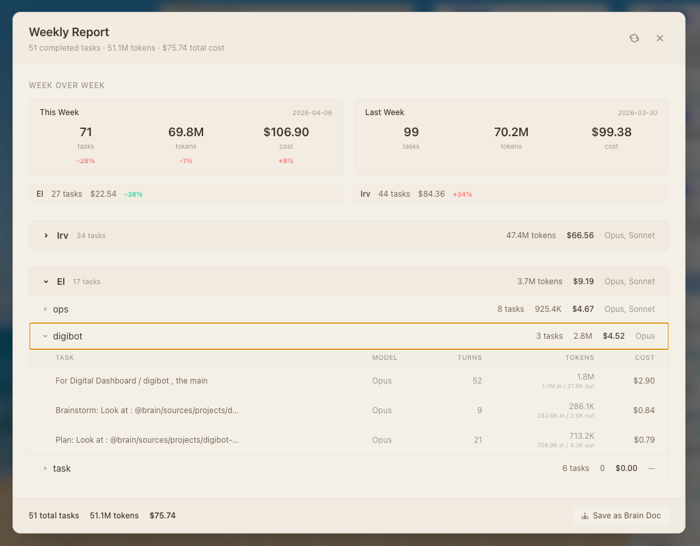Click the MODEL column header
This screenshot has width=700, height=546.
(x=385, y=357)
